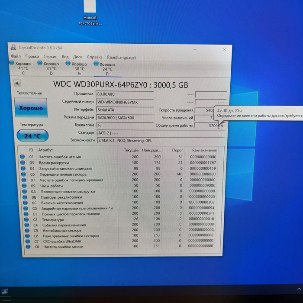Screen dimensions: 303x303
Task: Click the serial number field WD-WMC4N0H68YMX
Action: (125, 102)
